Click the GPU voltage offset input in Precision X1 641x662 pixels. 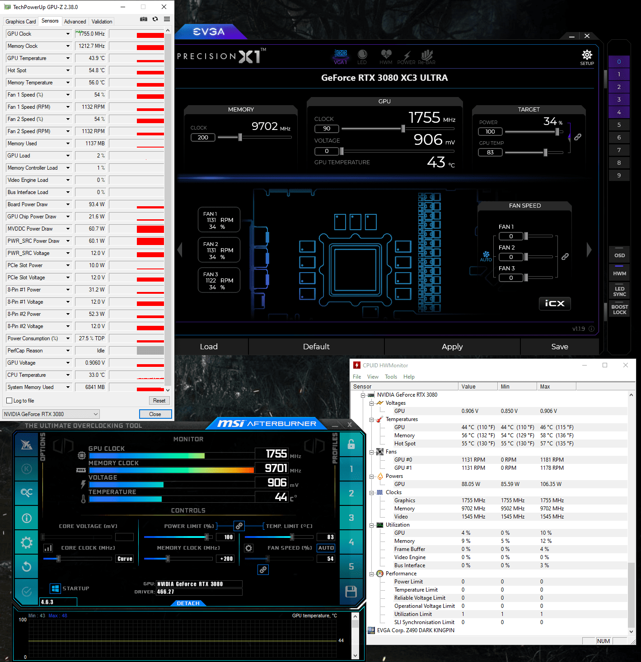coord(327,151)
